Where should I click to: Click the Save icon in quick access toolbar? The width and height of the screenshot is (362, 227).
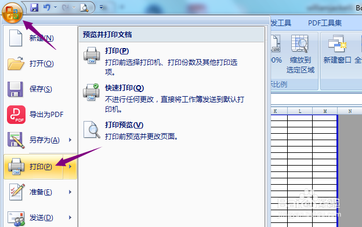[34, 8]
